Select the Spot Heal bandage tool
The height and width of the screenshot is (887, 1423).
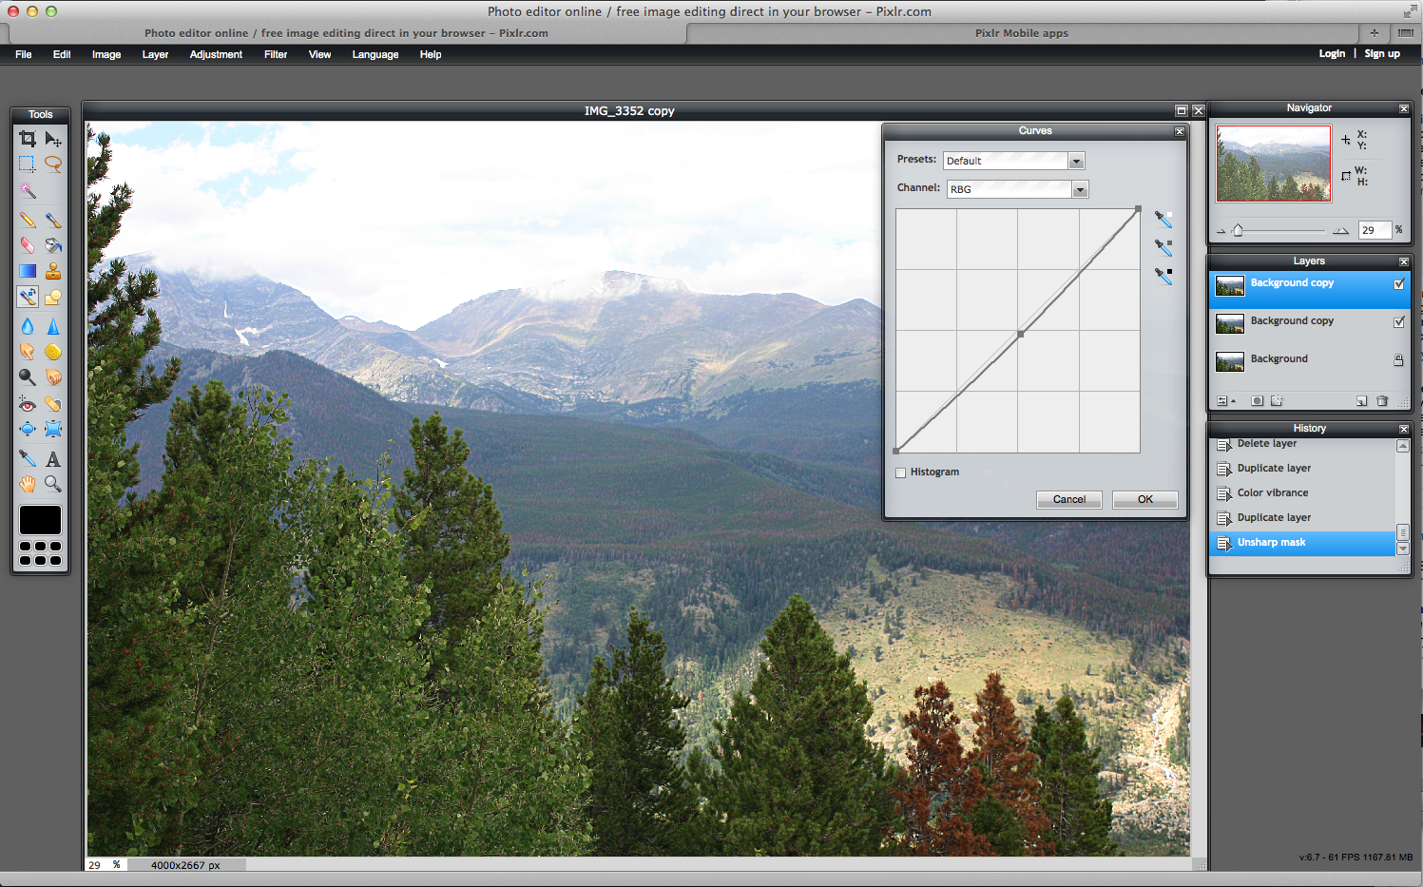(x=53, y=404)
